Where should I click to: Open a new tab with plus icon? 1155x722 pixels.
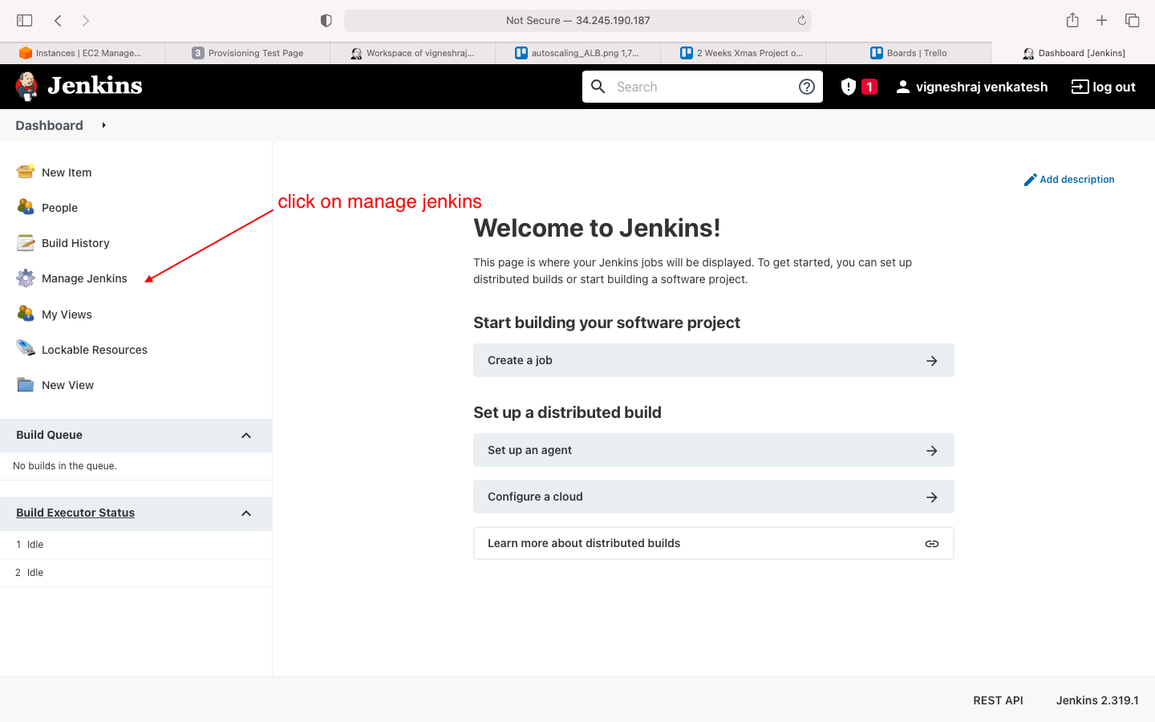1102,20
